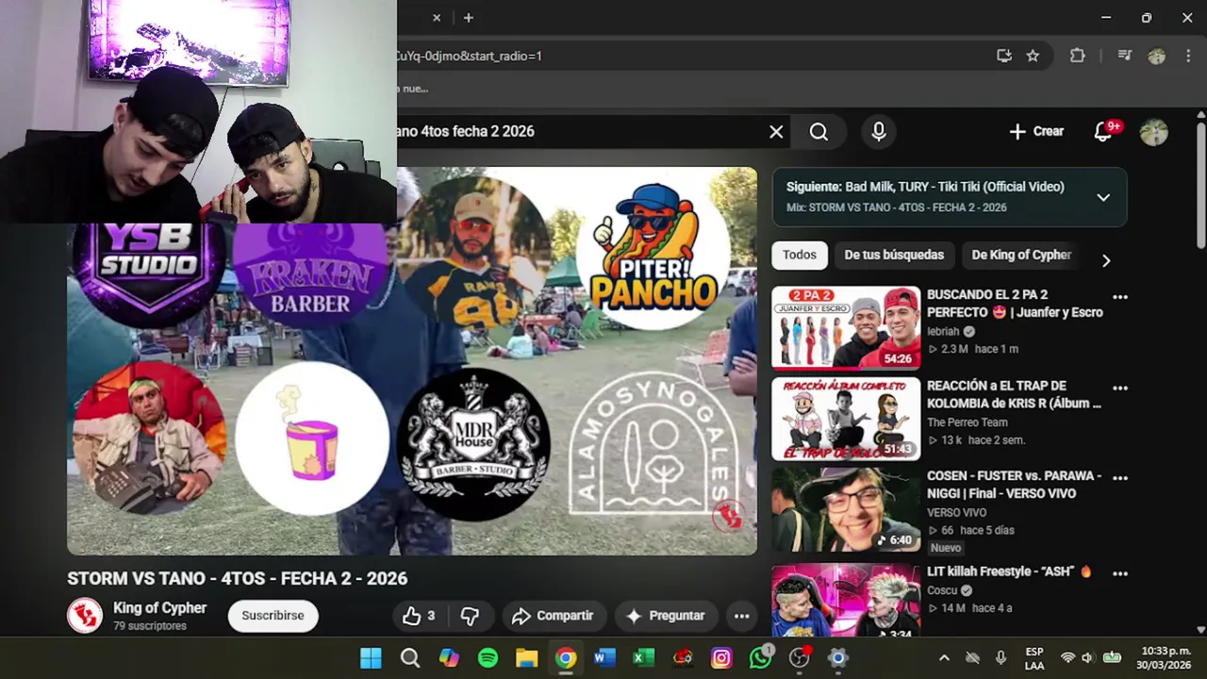Select the Todos filter chip
The width and height of the screenshot is (1207, 679).
800,255
